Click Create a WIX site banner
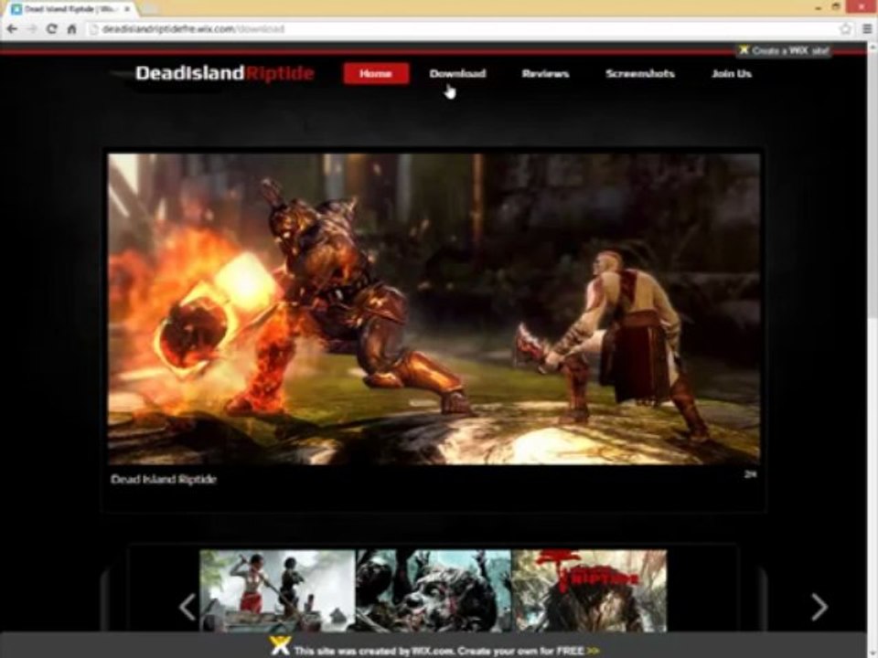878x658 pixels. click(x=784, y=50)
